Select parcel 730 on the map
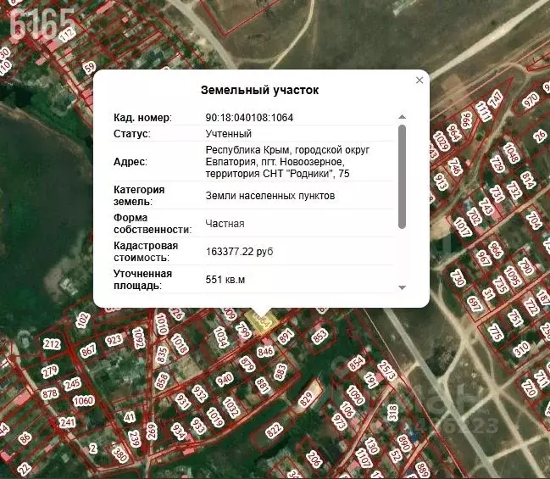Image resolution: width=550 pixels, height=479 pixels. (x=458, y=278)
